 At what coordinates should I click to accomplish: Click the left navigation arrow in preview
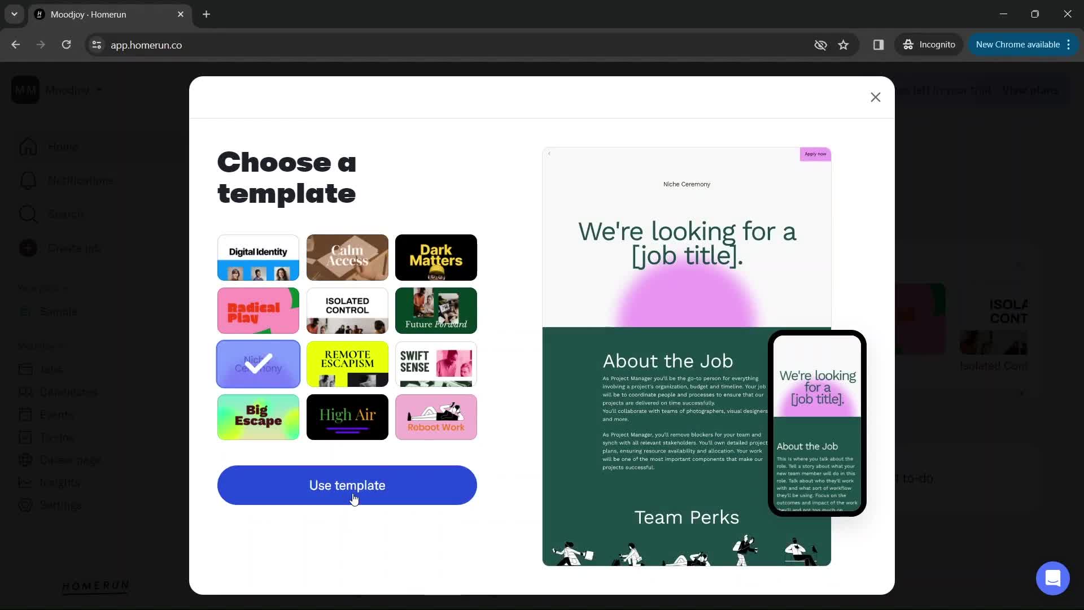point(549,154)
